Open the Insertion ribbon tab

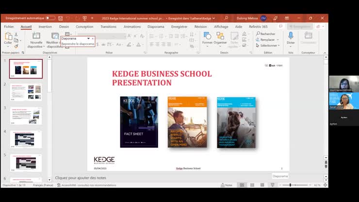(x=45, y=27)
